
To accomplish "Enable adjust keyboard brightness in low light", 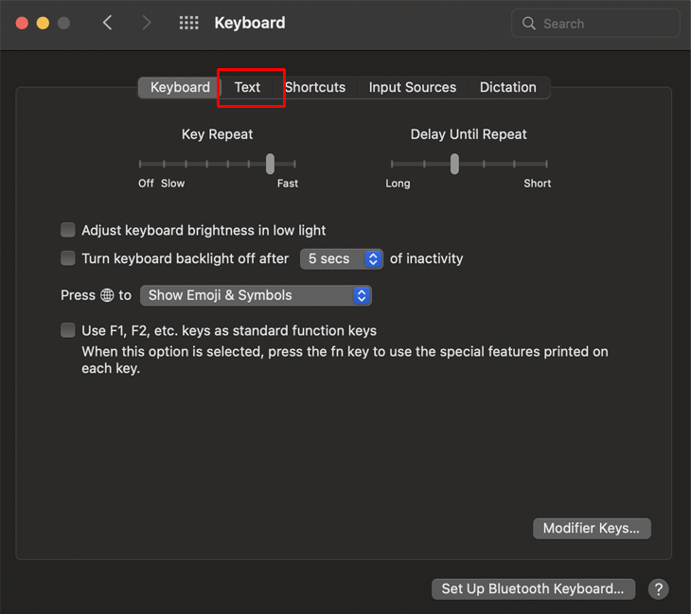I will (68, 230).
